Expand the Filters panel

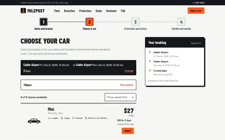[78, 85]
